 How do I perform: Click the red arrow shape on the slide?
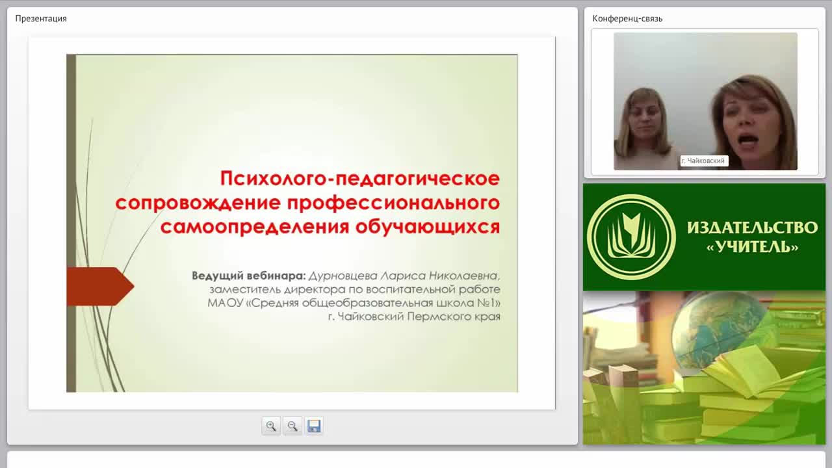pos(100,286)
